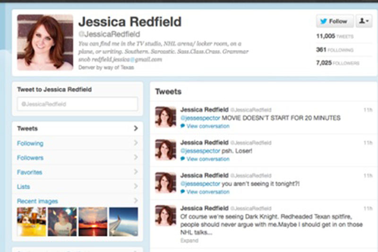This screenshot has height=252, width=378.
Task: Click avatar on 'seeing it tonight' tweet
Action: click(x=166, y=182)
